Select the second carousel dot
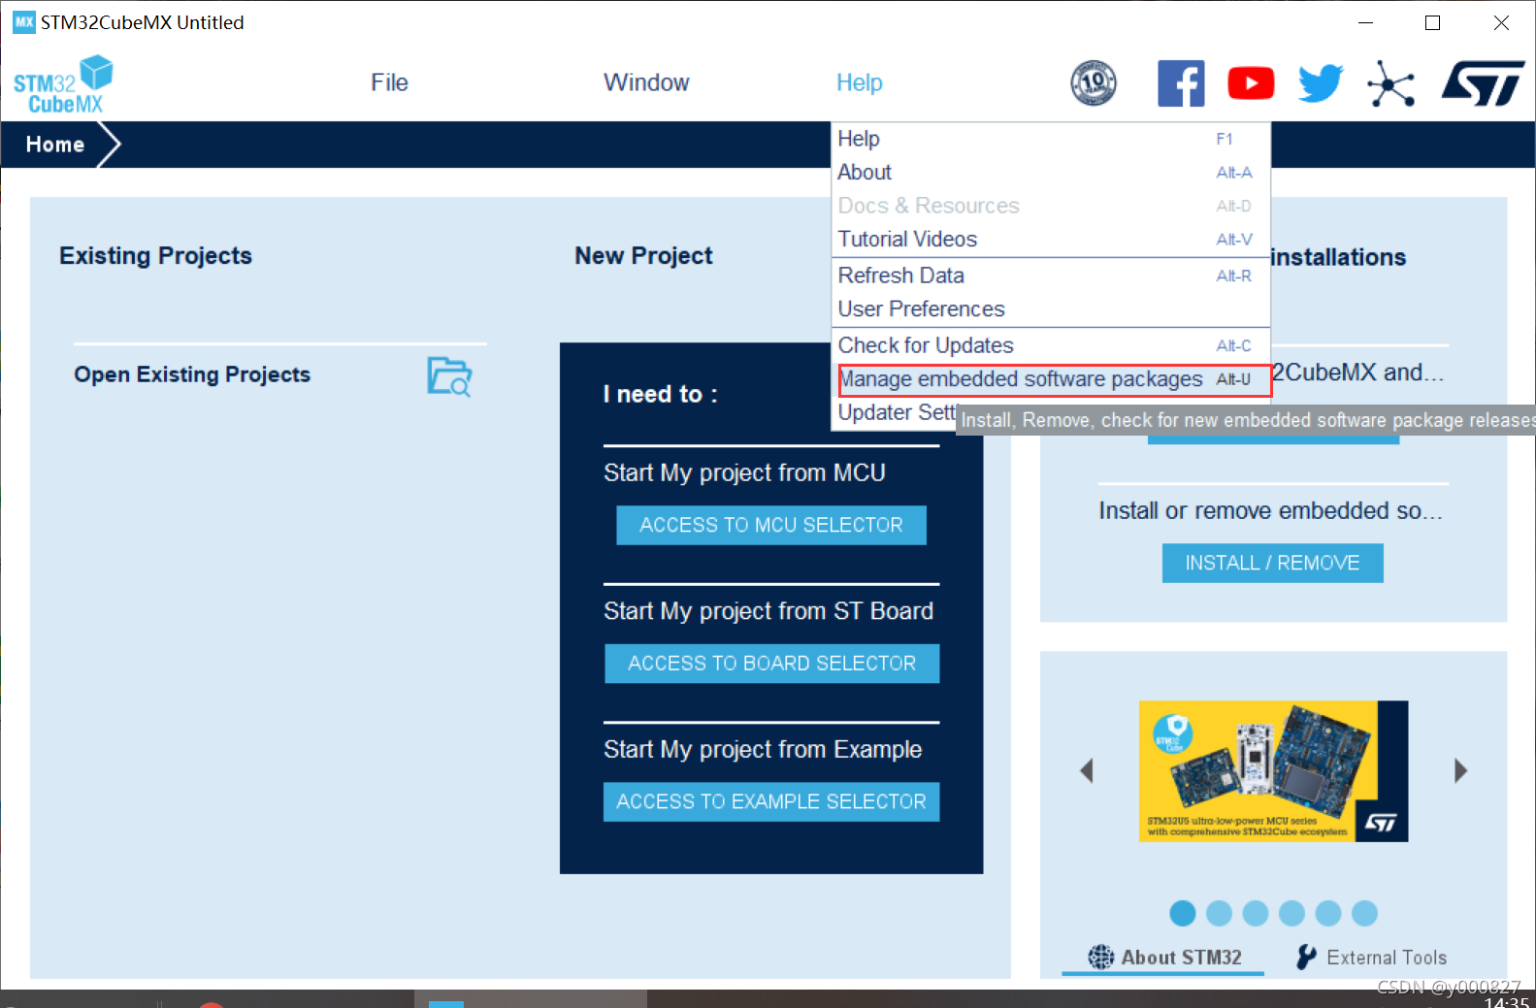Image resolution: width=1536 pixels, height=1008 pixels. coord(1219,913)
